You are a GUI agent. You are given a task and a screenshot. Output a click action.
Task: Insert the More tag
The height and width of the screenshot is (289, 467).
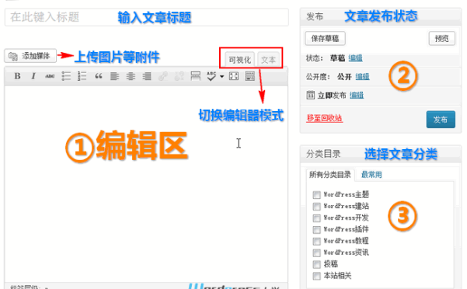click(x=195, y=76)
